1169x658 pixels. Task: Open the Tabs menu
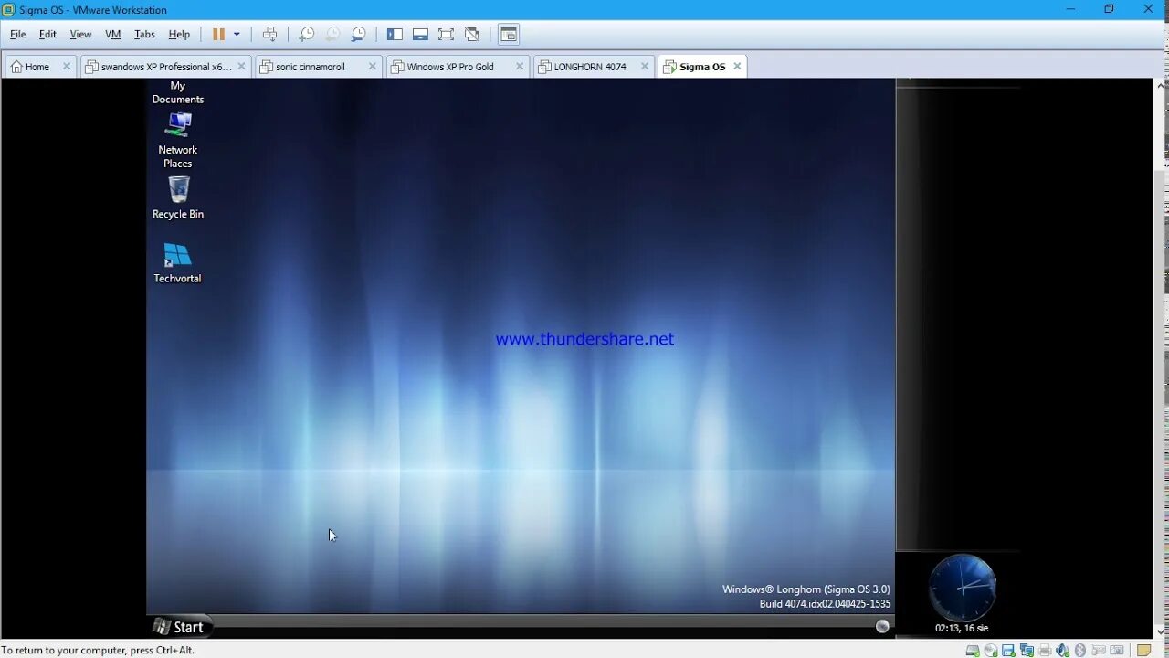pos(144,34)
